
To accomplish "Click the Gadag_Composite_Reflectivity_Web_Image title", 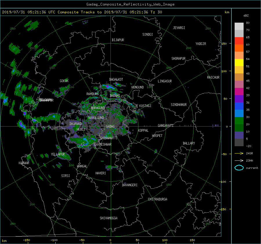I will [x=130, y=4].
